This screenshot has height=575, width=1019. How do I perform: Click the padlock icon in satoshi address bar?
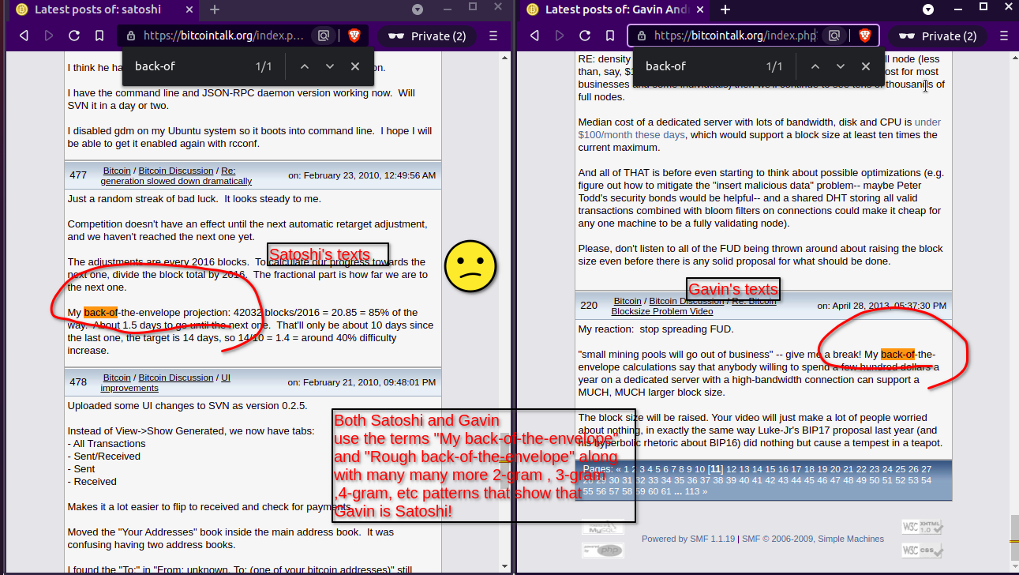tap(131, 36)
